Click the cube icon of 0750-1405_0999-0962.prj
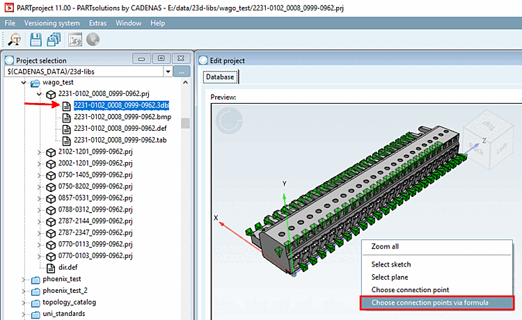 51,175
